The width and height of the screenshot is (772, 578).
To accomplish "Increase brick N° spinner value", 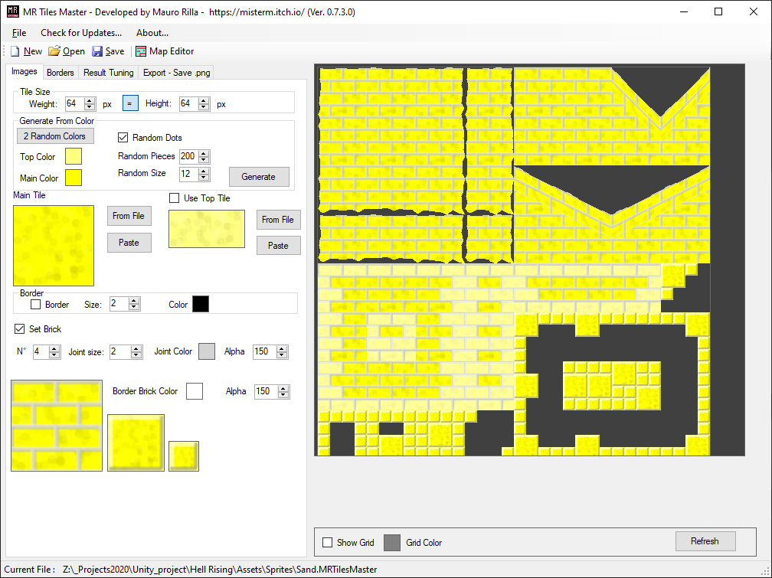I will click(54, 348).
